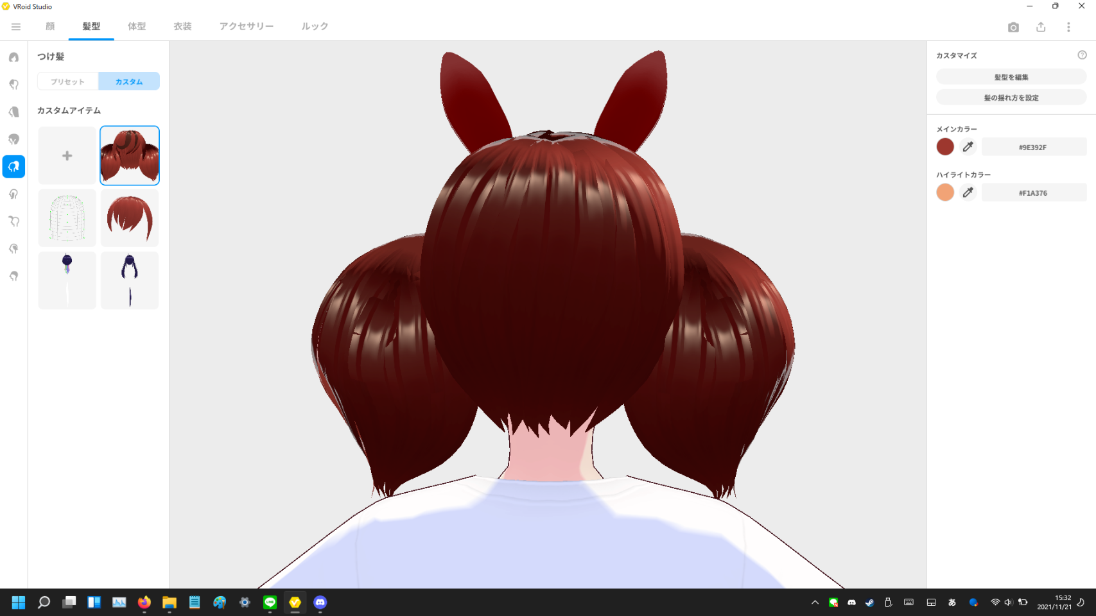Click the eyedropper next to highlight color
The height and width of the screenshot is (616, 1096).
coord(968,193)
